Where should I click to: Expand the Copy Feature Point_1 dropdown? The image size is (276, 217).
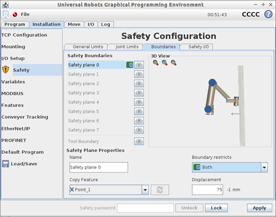(145, 189)
